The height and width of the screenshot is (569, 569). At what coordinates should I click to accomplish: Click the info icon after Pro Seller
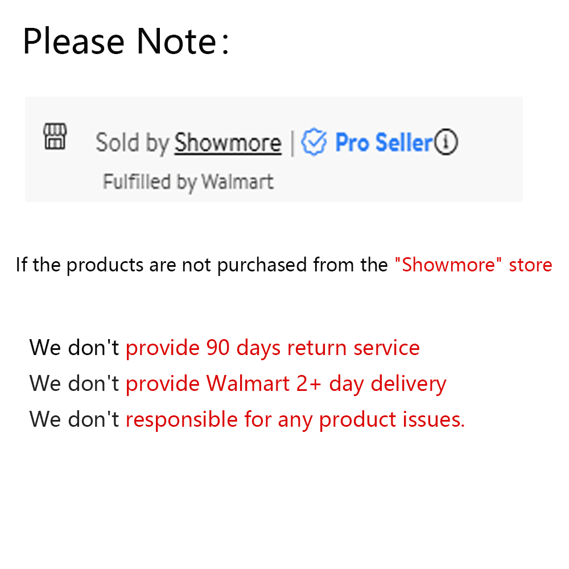pos(446,142)
